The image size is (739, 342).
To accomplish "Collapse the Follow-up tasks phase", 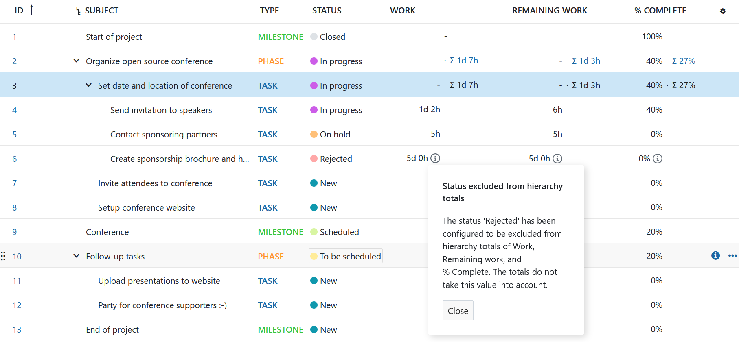I will [x=76, y=256].
